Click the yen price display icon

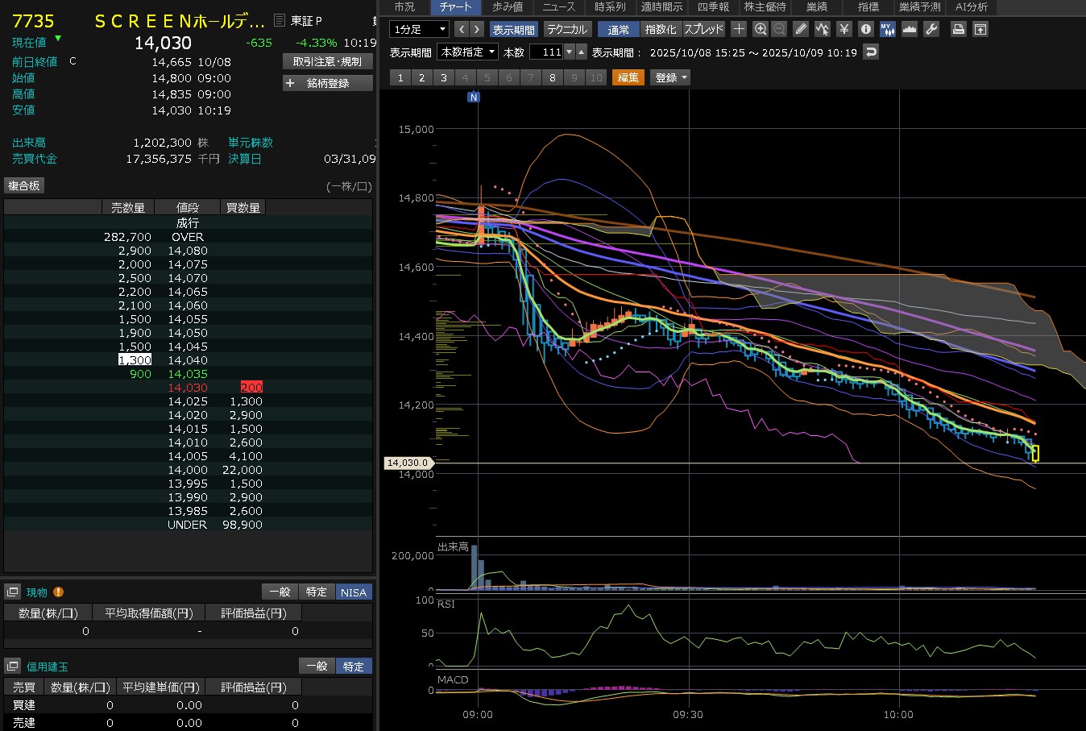click(844, 29)
